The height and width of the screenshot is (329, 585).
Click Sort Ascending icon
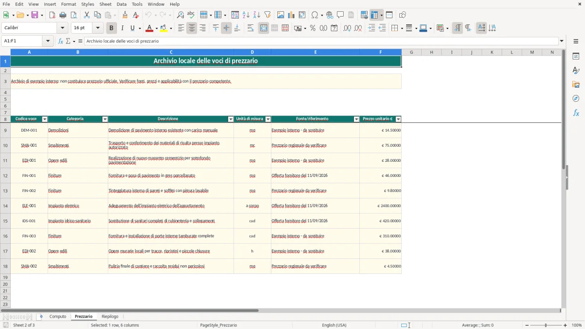[246, 15]
